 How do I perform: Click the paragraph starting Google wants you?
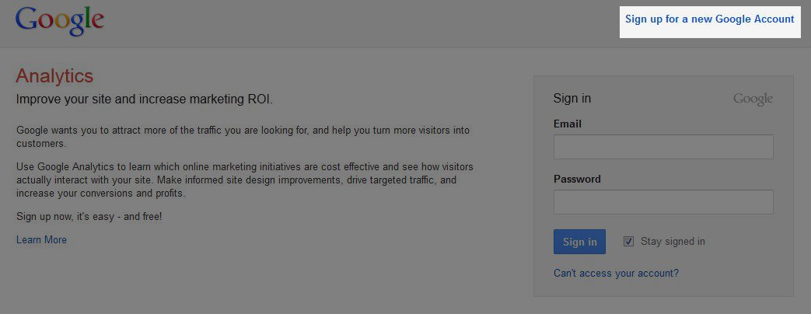coord(243,131)
